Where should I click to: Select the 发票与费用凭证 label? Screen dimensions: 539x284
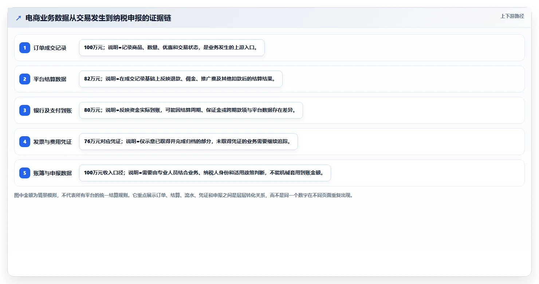point(53,142)
